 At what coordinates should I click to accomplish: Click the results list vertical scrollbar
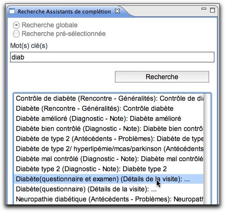coord(207,149)
